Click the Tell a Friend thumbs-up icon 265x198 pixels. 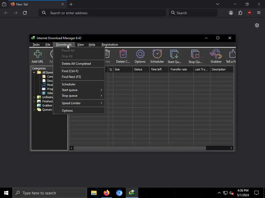pyautogui.click(x=232, y=54)
